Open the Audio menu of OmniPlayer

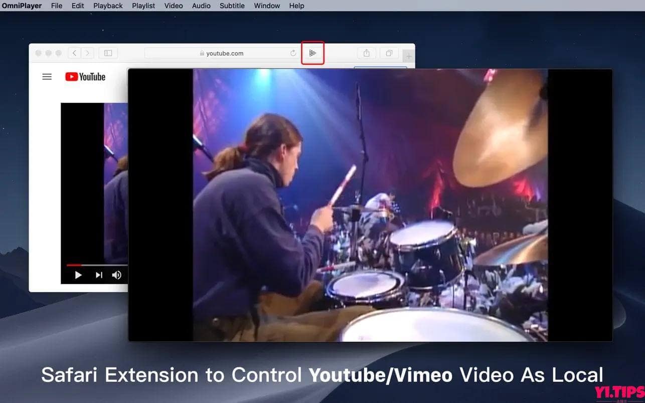(x=201, y=6)
